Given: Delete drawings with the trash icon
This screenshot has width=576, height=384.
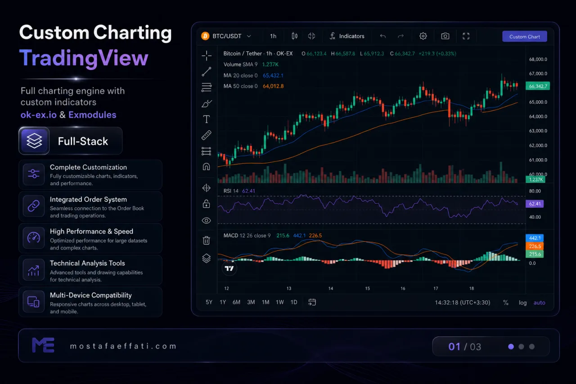Looking at the screenshot, I should (x=207, y=240).
